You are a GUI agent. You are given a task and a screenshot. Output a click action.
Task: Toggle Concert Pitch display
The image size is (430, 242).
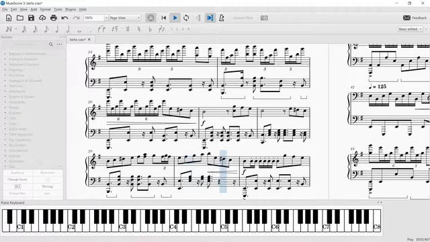coord(243,18)
